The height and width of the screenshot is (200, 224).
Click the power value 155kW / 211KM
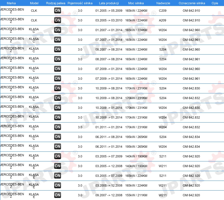tap(136, 195)
